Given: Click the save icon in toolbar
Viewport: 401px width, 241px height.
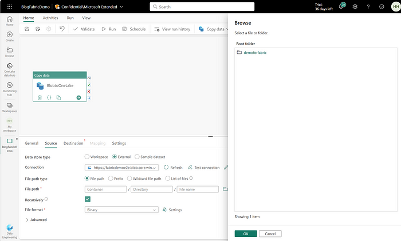Looking at the screenshot, I should coord(27,29).
